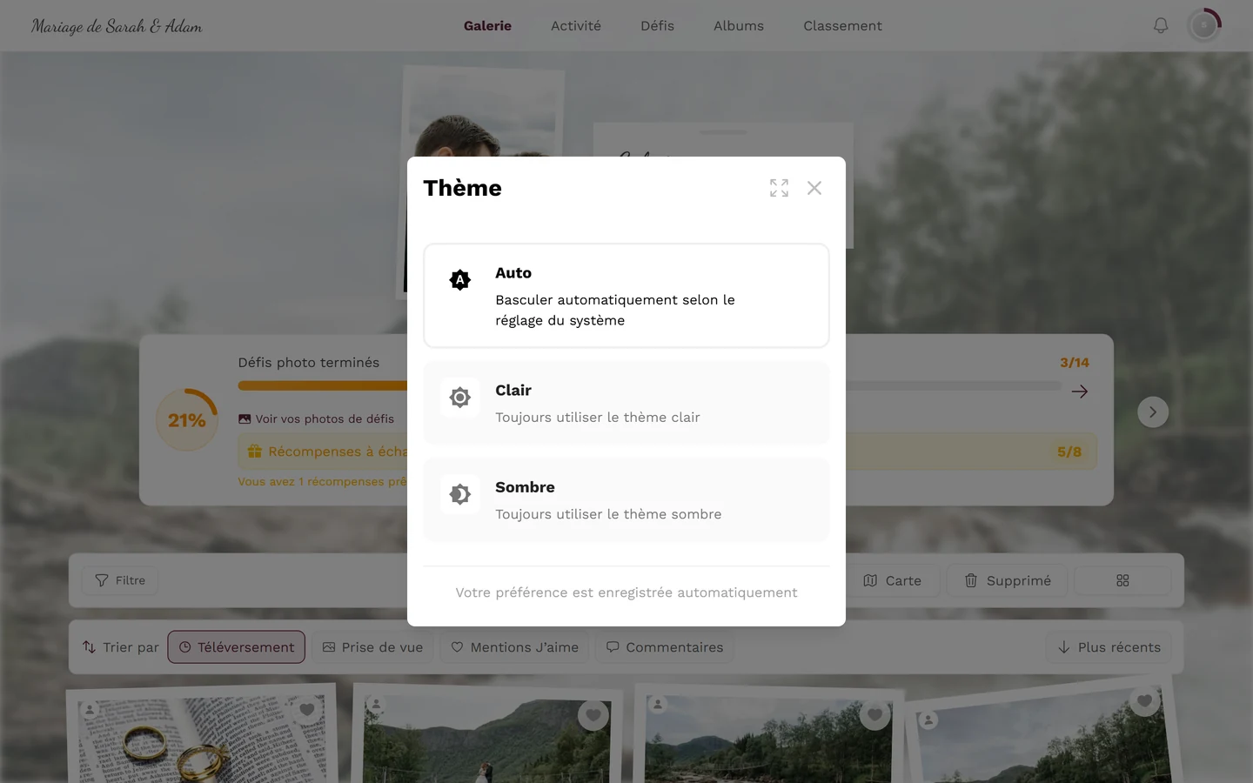Click the text "Votre préférence est enregistrée automatiquement"
The width and height of the screenshot is (1253, 783).
(626, 592)
